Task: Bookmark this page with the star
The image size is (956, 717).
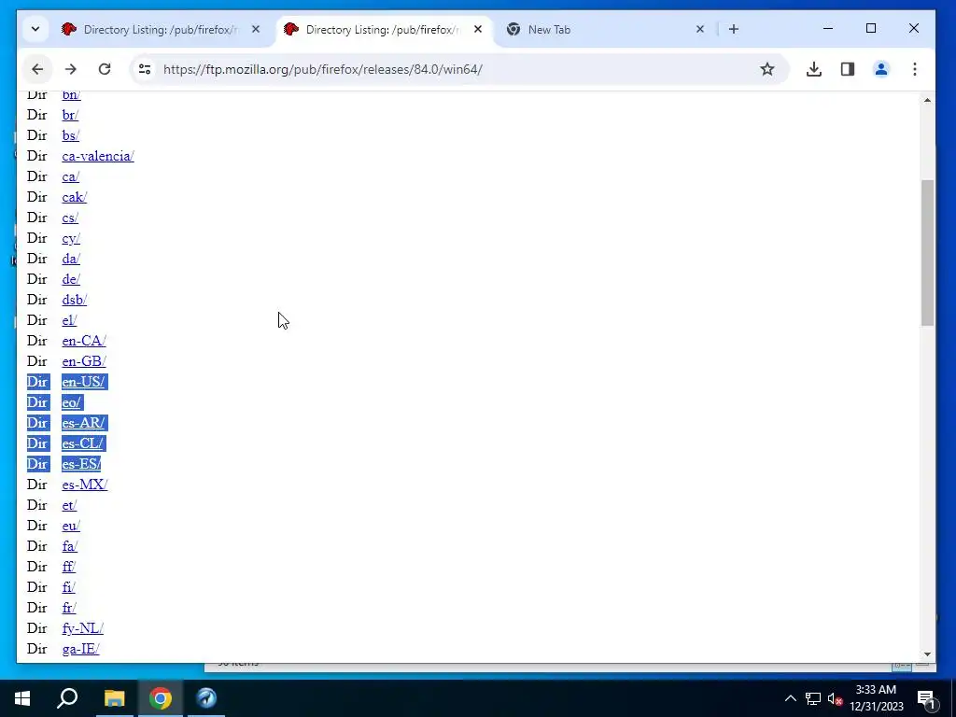Action: pos(767,69)
